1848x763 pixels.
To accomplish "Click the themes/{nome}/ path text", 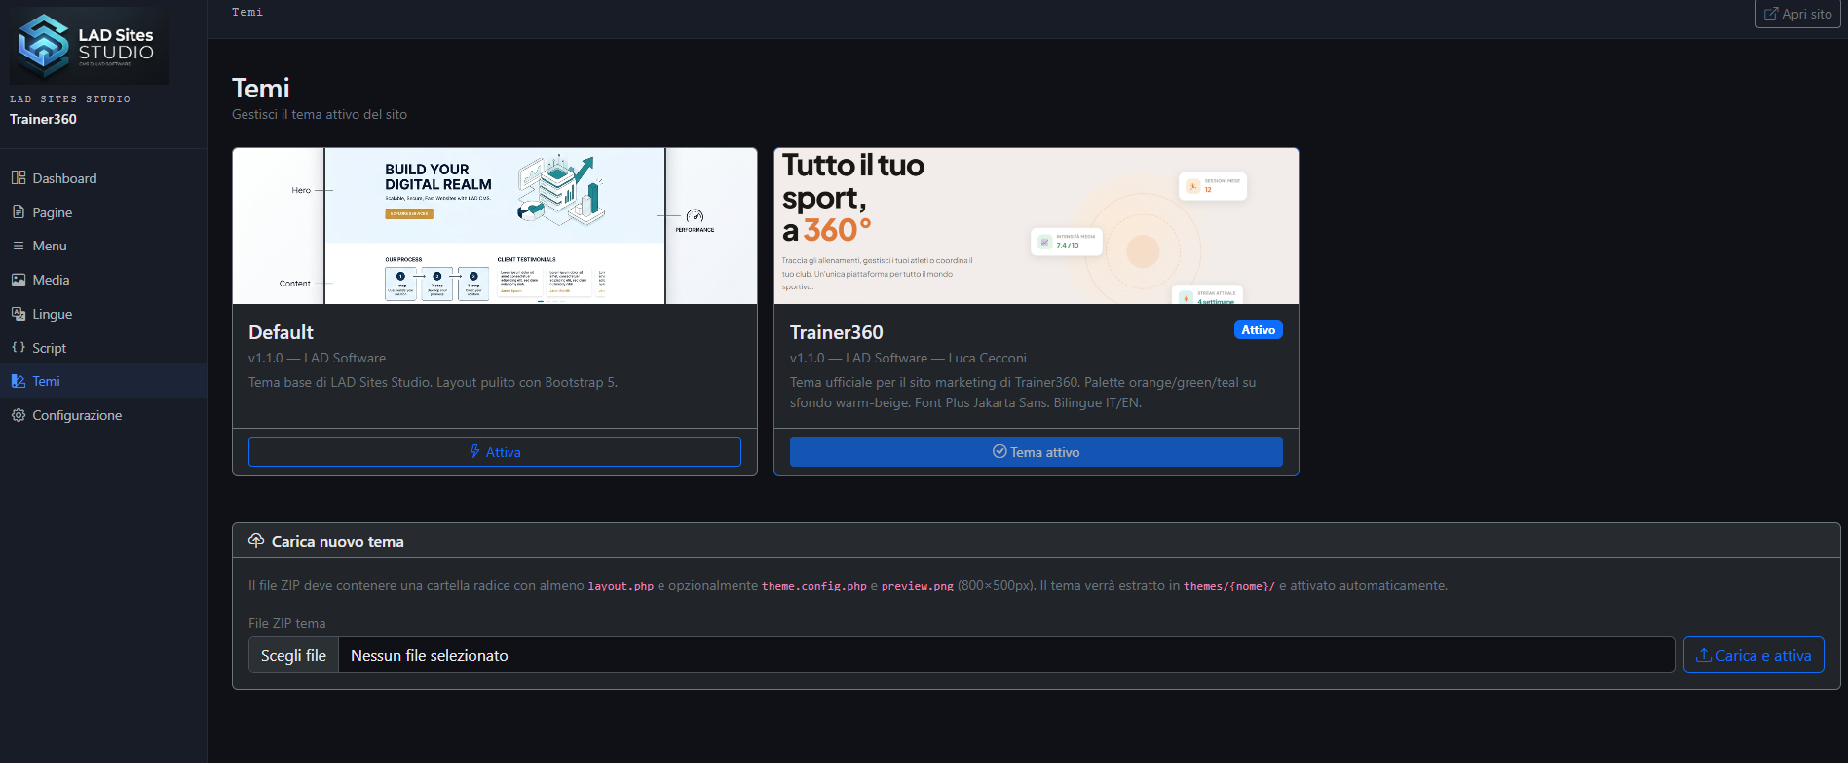I will pos(1229,586).
